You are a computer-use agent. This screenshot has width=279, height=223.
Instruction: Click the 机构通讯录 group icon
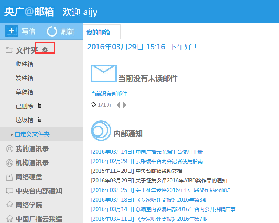coord(10,163)
